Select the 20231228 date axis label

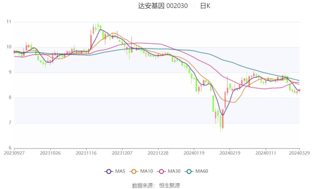tap(158, 153)
